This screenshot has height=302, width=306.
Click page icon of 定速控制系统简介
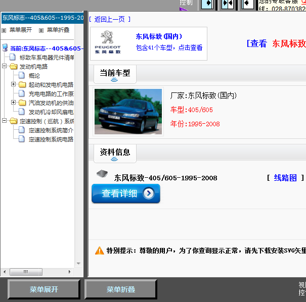(21, 130)
